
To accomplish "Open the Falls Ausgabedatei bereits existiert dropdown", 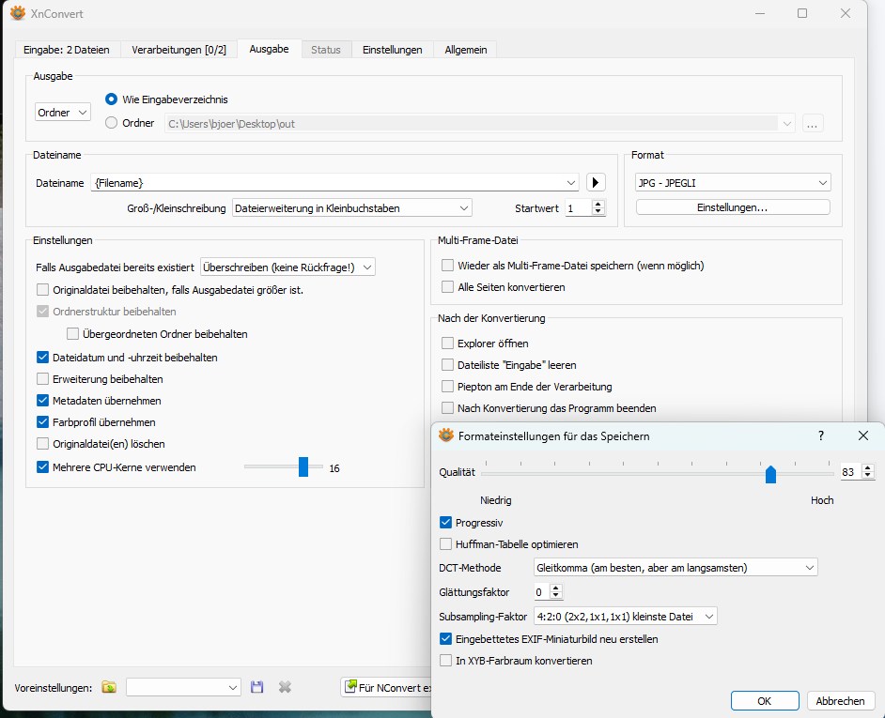I will pyautogui.click(x=287, y=267).
